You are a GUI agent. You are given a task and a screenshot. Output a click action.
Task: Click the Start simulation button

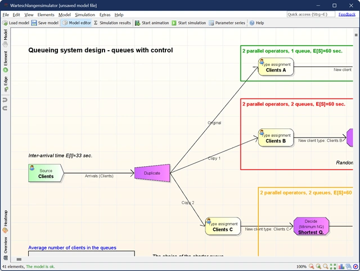189,23
